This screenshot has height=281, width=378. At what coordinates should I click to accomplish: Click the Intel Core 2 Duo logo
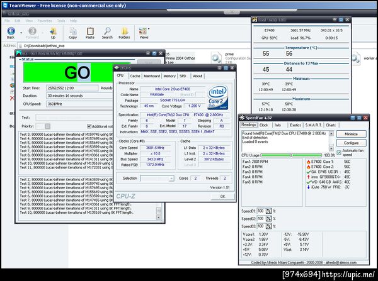[x=218, y=97]
